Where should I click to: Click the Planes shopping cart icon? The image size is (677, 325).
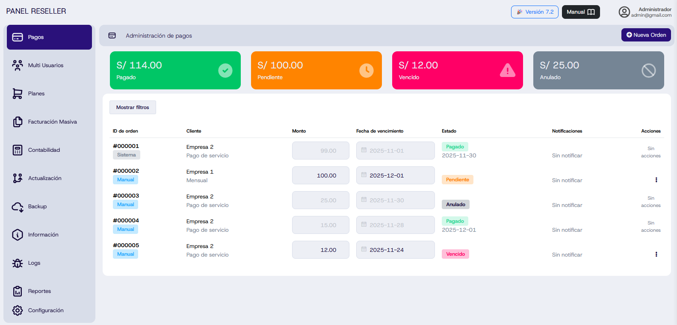click(18, 94)
